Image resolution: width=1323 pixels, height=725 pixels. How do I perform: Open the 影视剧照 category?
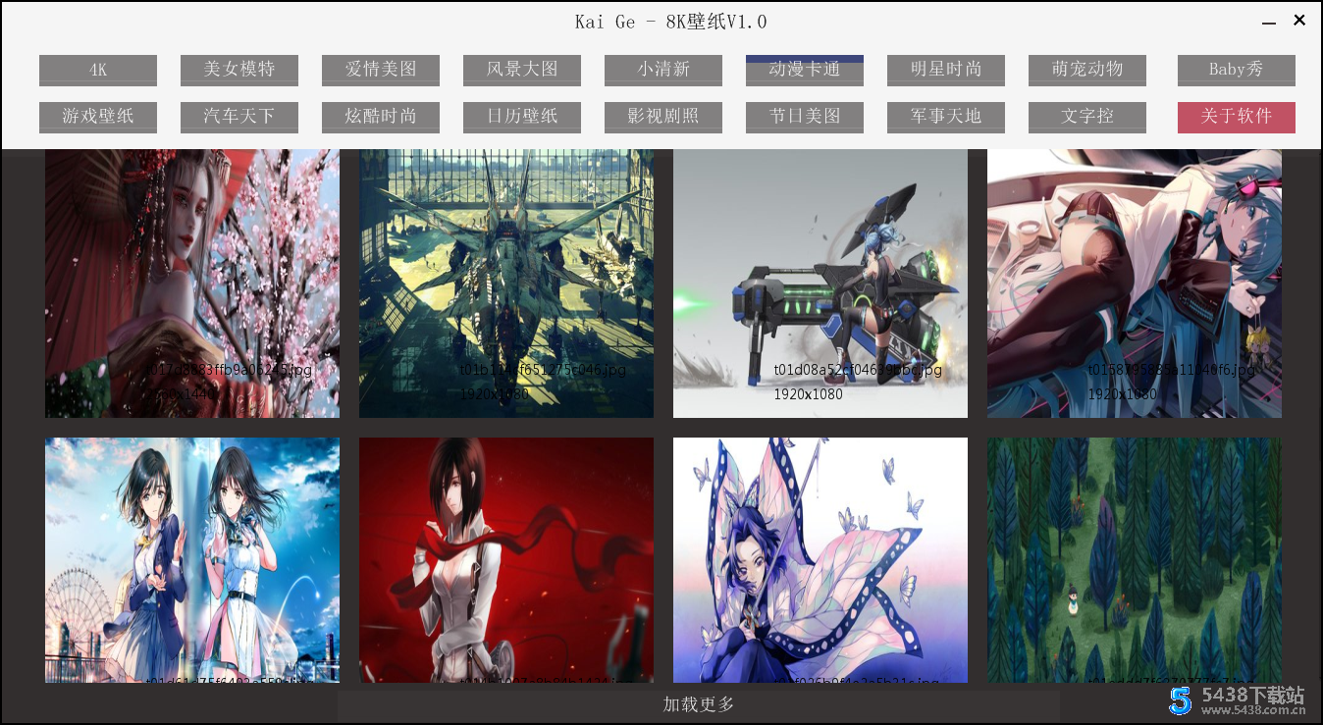(663, 117)
